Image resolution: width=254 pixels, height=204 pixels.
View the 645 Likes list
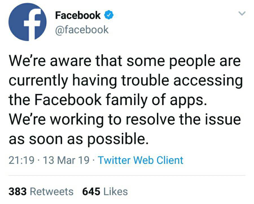click(105, 191)
